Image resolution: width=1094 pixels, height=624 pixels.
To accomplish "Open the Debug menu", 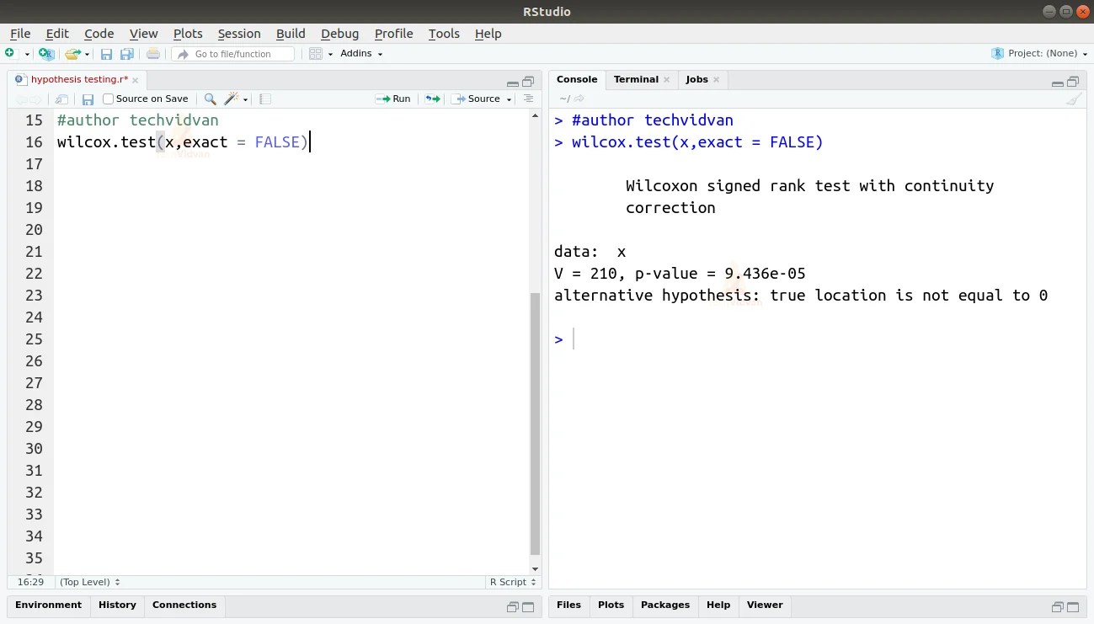I will click(339, 33).
